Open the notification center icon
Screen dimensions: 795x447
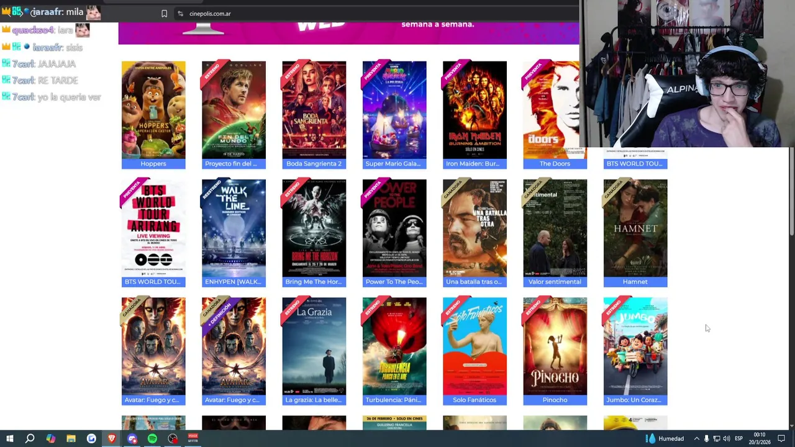(781, 439)
